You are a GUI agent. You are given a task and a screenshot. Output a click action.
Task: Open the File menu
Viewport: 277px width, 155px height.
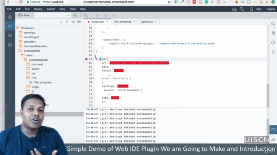click(x=10, y=9)
